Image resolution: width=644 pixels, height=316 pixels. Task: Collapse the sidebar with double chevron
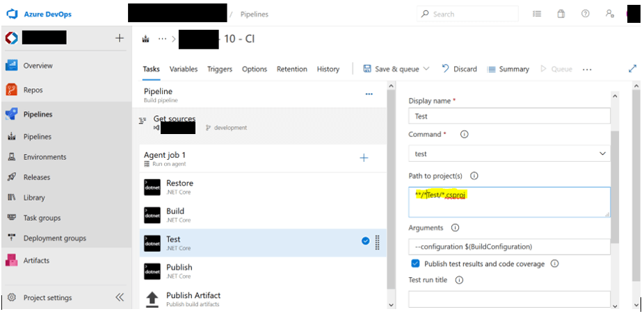click(120, 297)
